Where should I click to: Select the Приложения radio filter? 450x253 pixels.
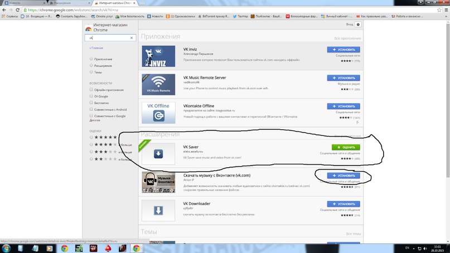[91, 59]
